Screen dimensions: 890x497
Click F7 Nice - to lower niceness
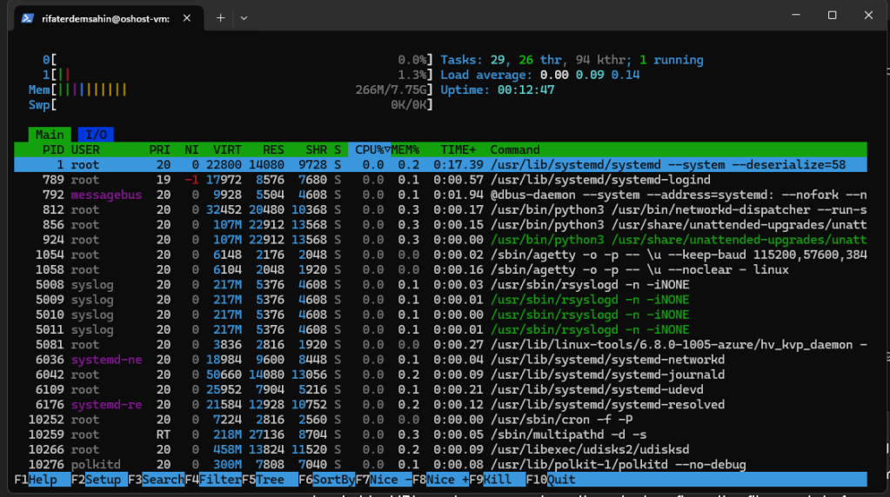coord(384,480)
